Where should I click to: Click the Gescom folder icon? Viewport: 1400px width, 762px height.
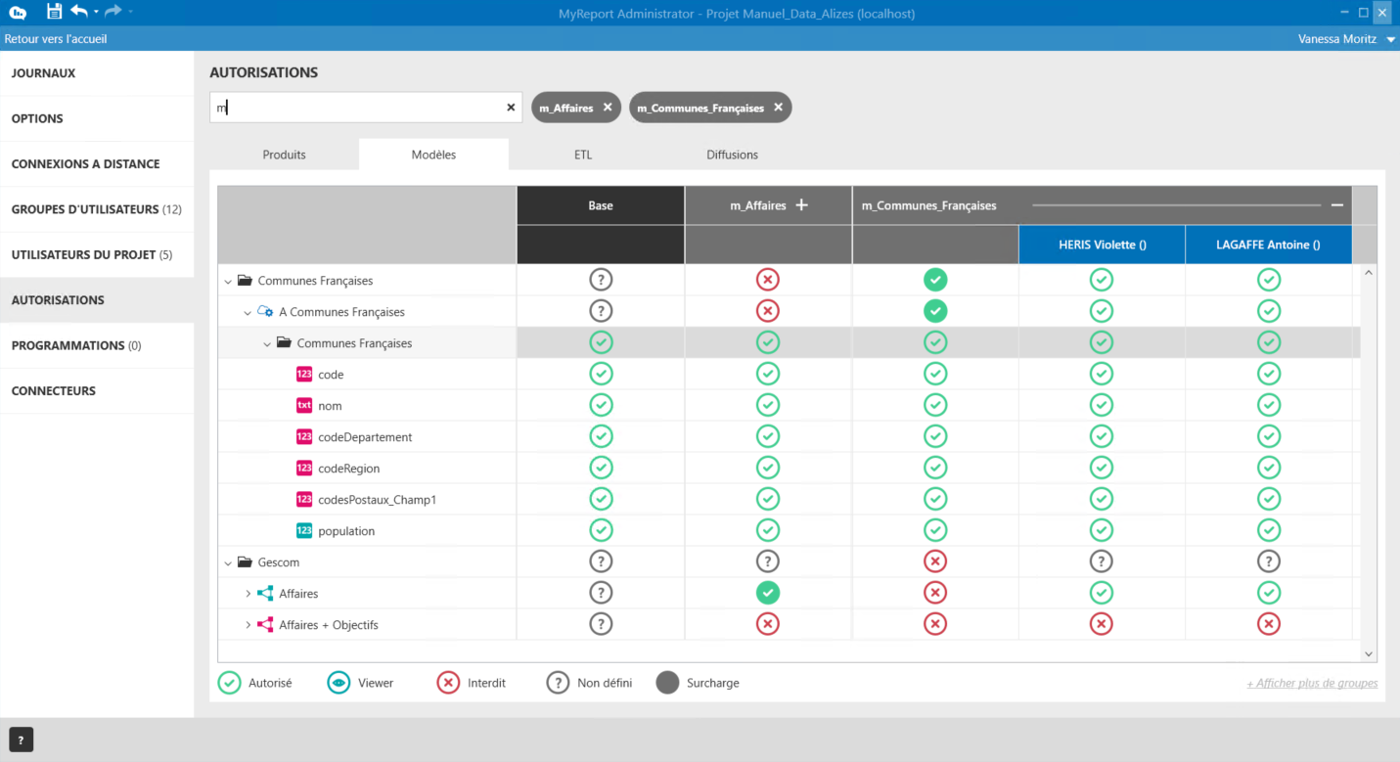pyautogui.click(x=245, y=562)
